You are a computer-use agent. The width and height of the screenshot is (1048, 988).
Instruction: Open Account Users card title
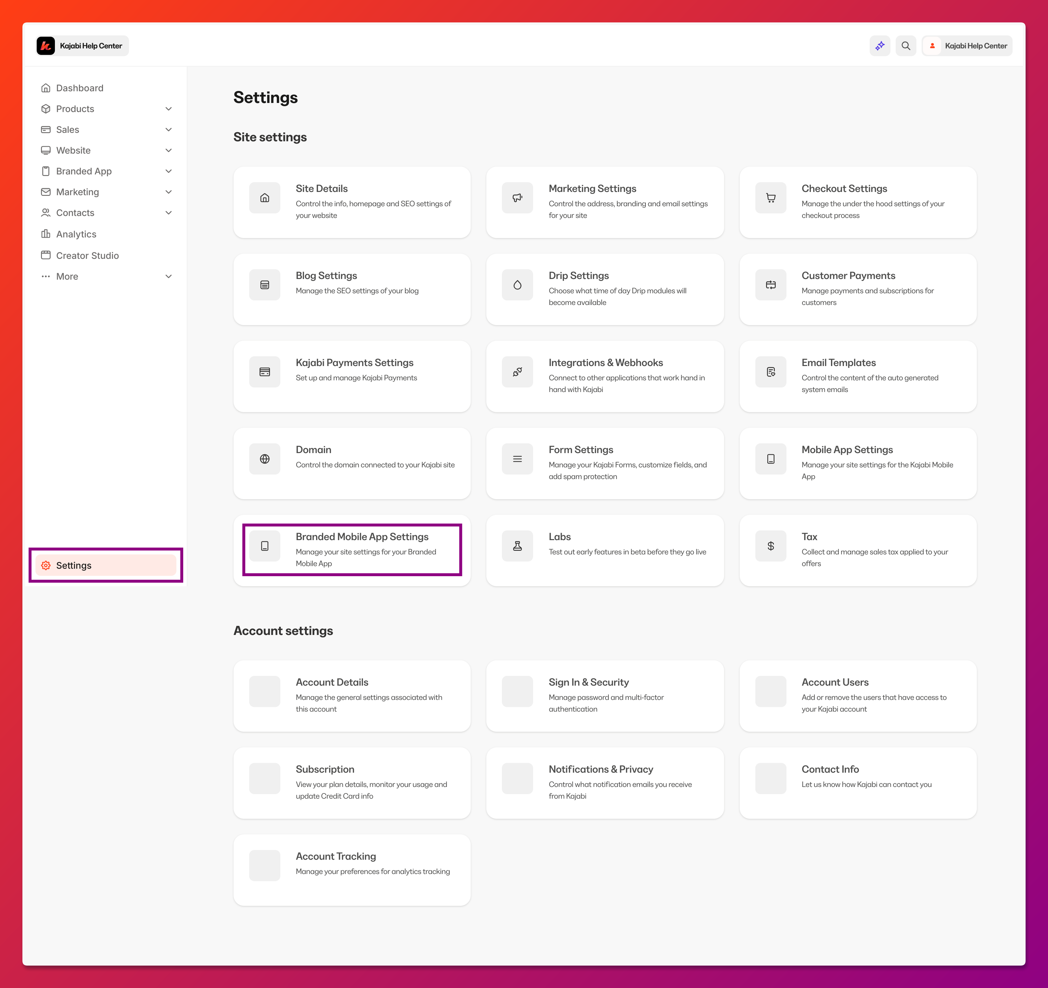pyautogui.click(x=835, y=682)
